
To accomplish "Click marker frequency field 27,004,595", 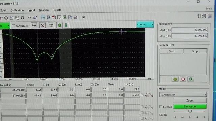I will tap(13, 95).
